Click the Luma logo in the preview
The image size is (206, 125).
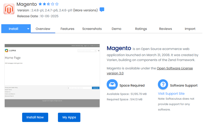pyautogui.click(x=11, y=51)
